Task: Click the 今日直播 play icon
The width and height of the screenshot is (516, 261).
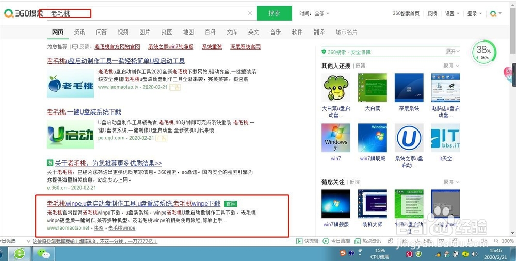Action: click(326, 241)
